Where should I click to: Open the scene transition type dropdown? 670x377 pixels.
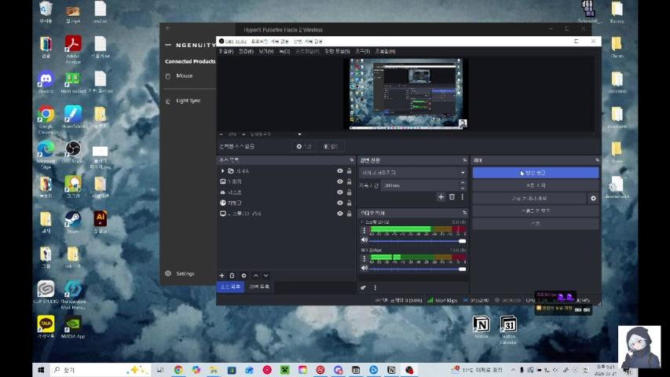tap(413, 172)
